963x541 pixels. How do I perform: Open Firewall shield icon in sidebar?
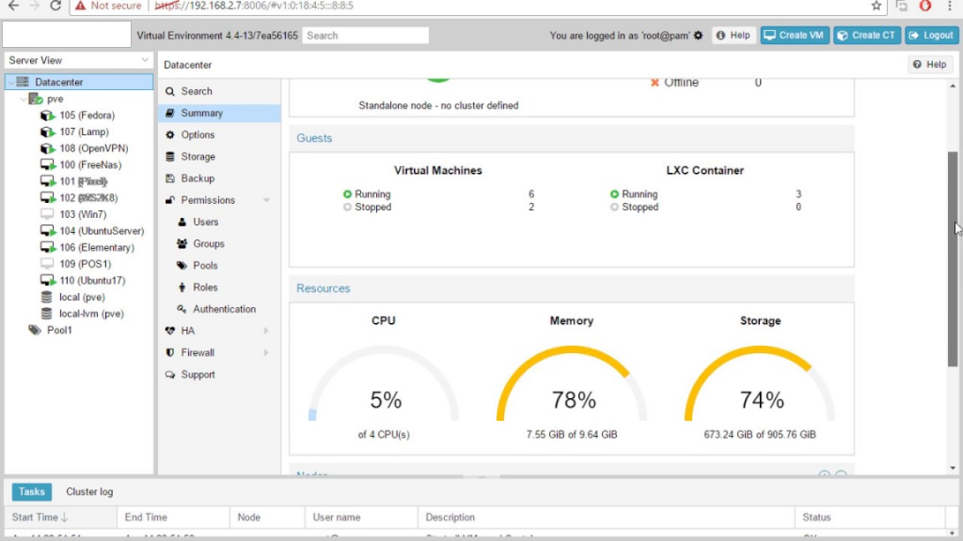click(x=170, y=353)
